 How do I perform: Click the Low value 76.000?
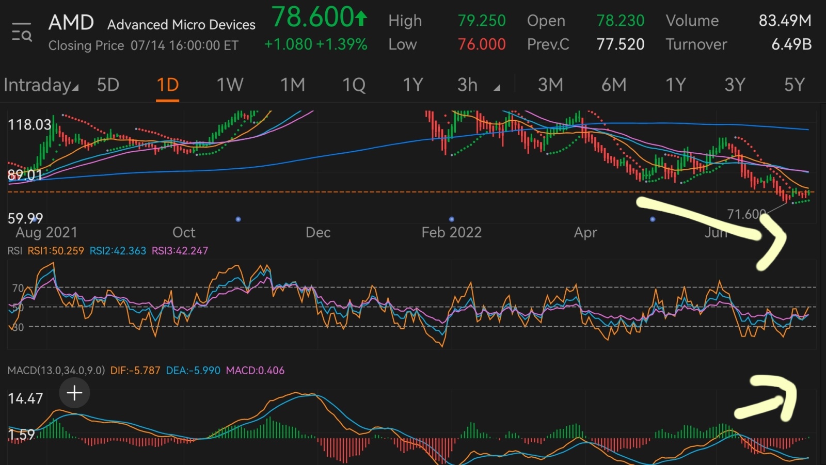[x=482, y=44]
